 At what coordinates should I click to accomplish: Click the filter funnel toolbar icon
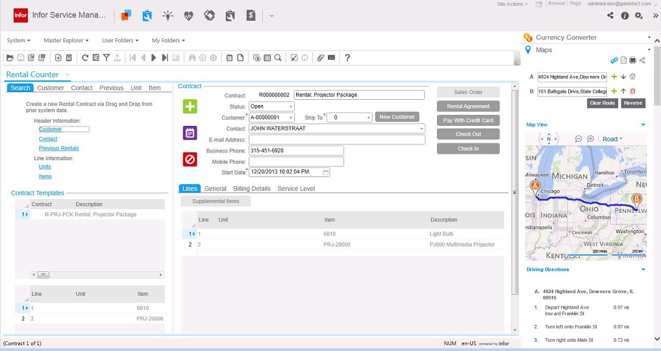click(106, 58)
